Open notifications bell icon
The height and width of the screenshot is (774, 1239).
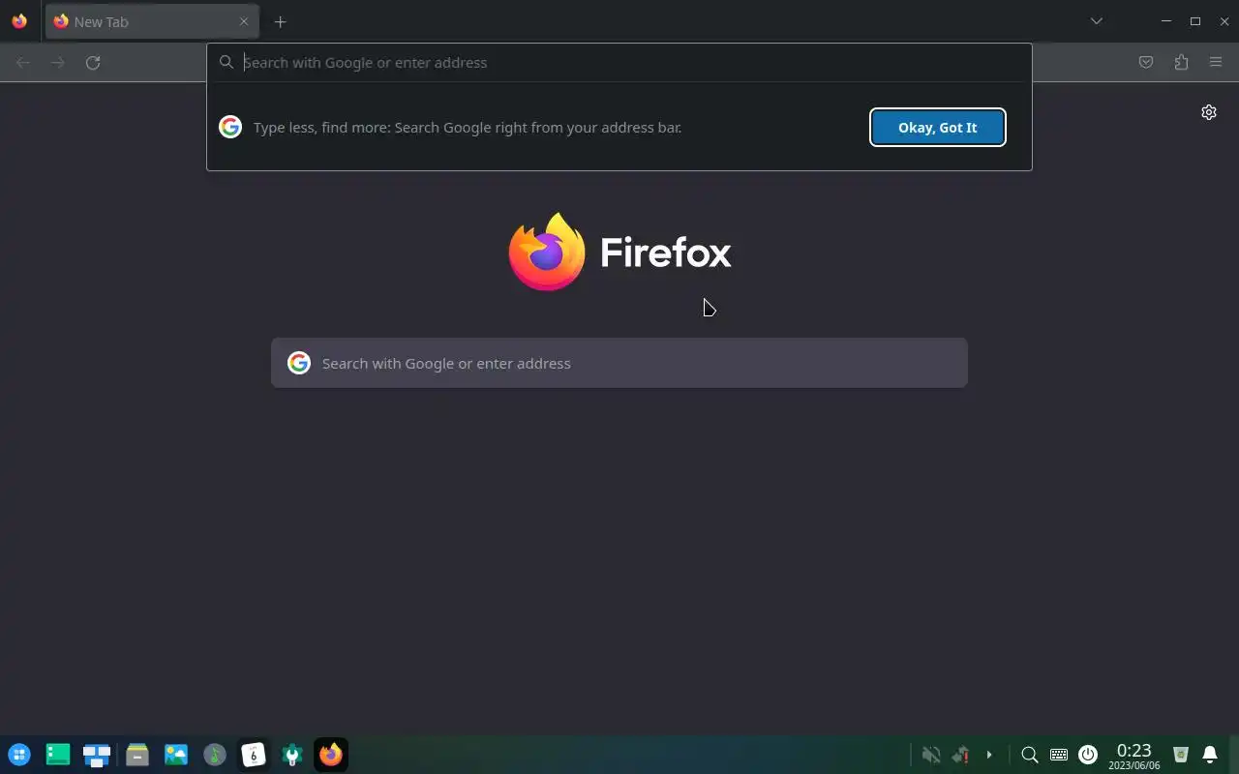click(1210, 755)
